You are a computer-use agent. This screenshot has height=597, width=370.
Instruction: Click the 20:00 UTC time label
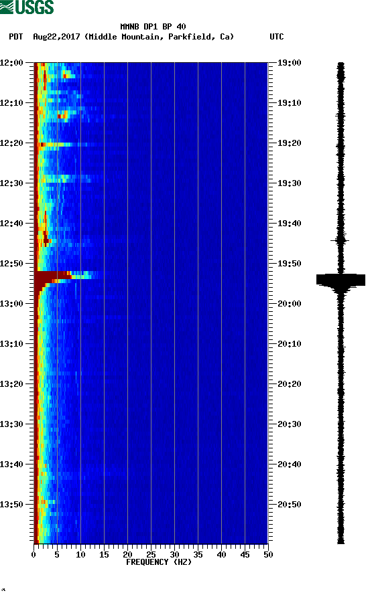(x=289, y=303)
